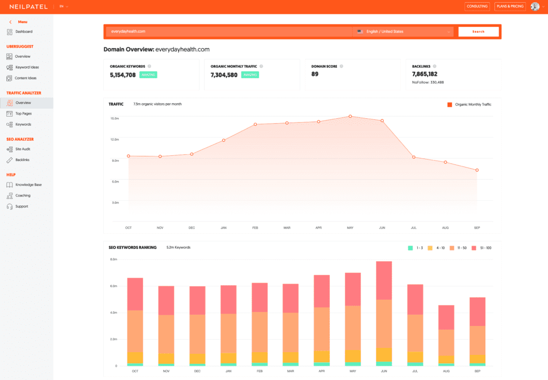Toggle the 1 - 3 ranking legend swatch

(x=410, y=248)
